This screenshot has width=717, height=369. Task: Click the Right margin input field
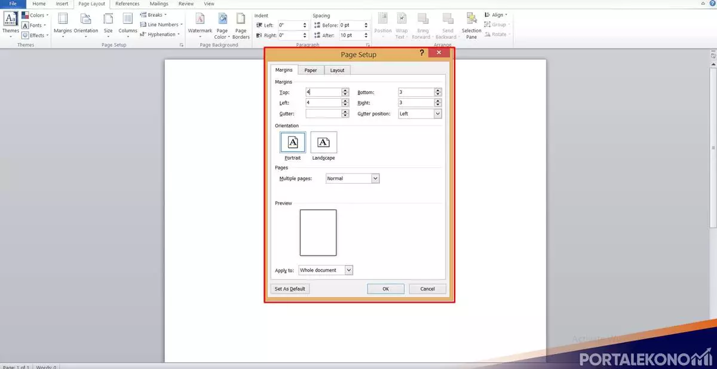[416, 103]
